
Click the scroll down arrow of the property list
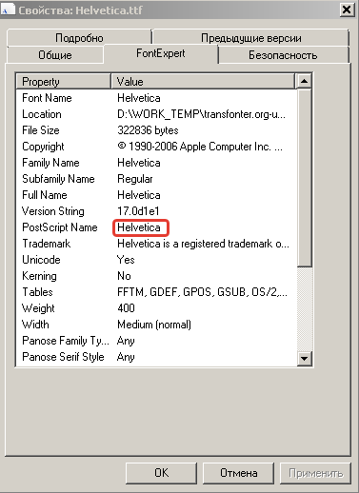click(304, 359)
